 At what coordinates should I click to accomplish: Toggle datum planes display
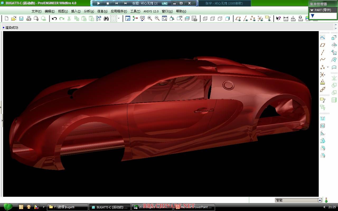(x=238, y=18)
